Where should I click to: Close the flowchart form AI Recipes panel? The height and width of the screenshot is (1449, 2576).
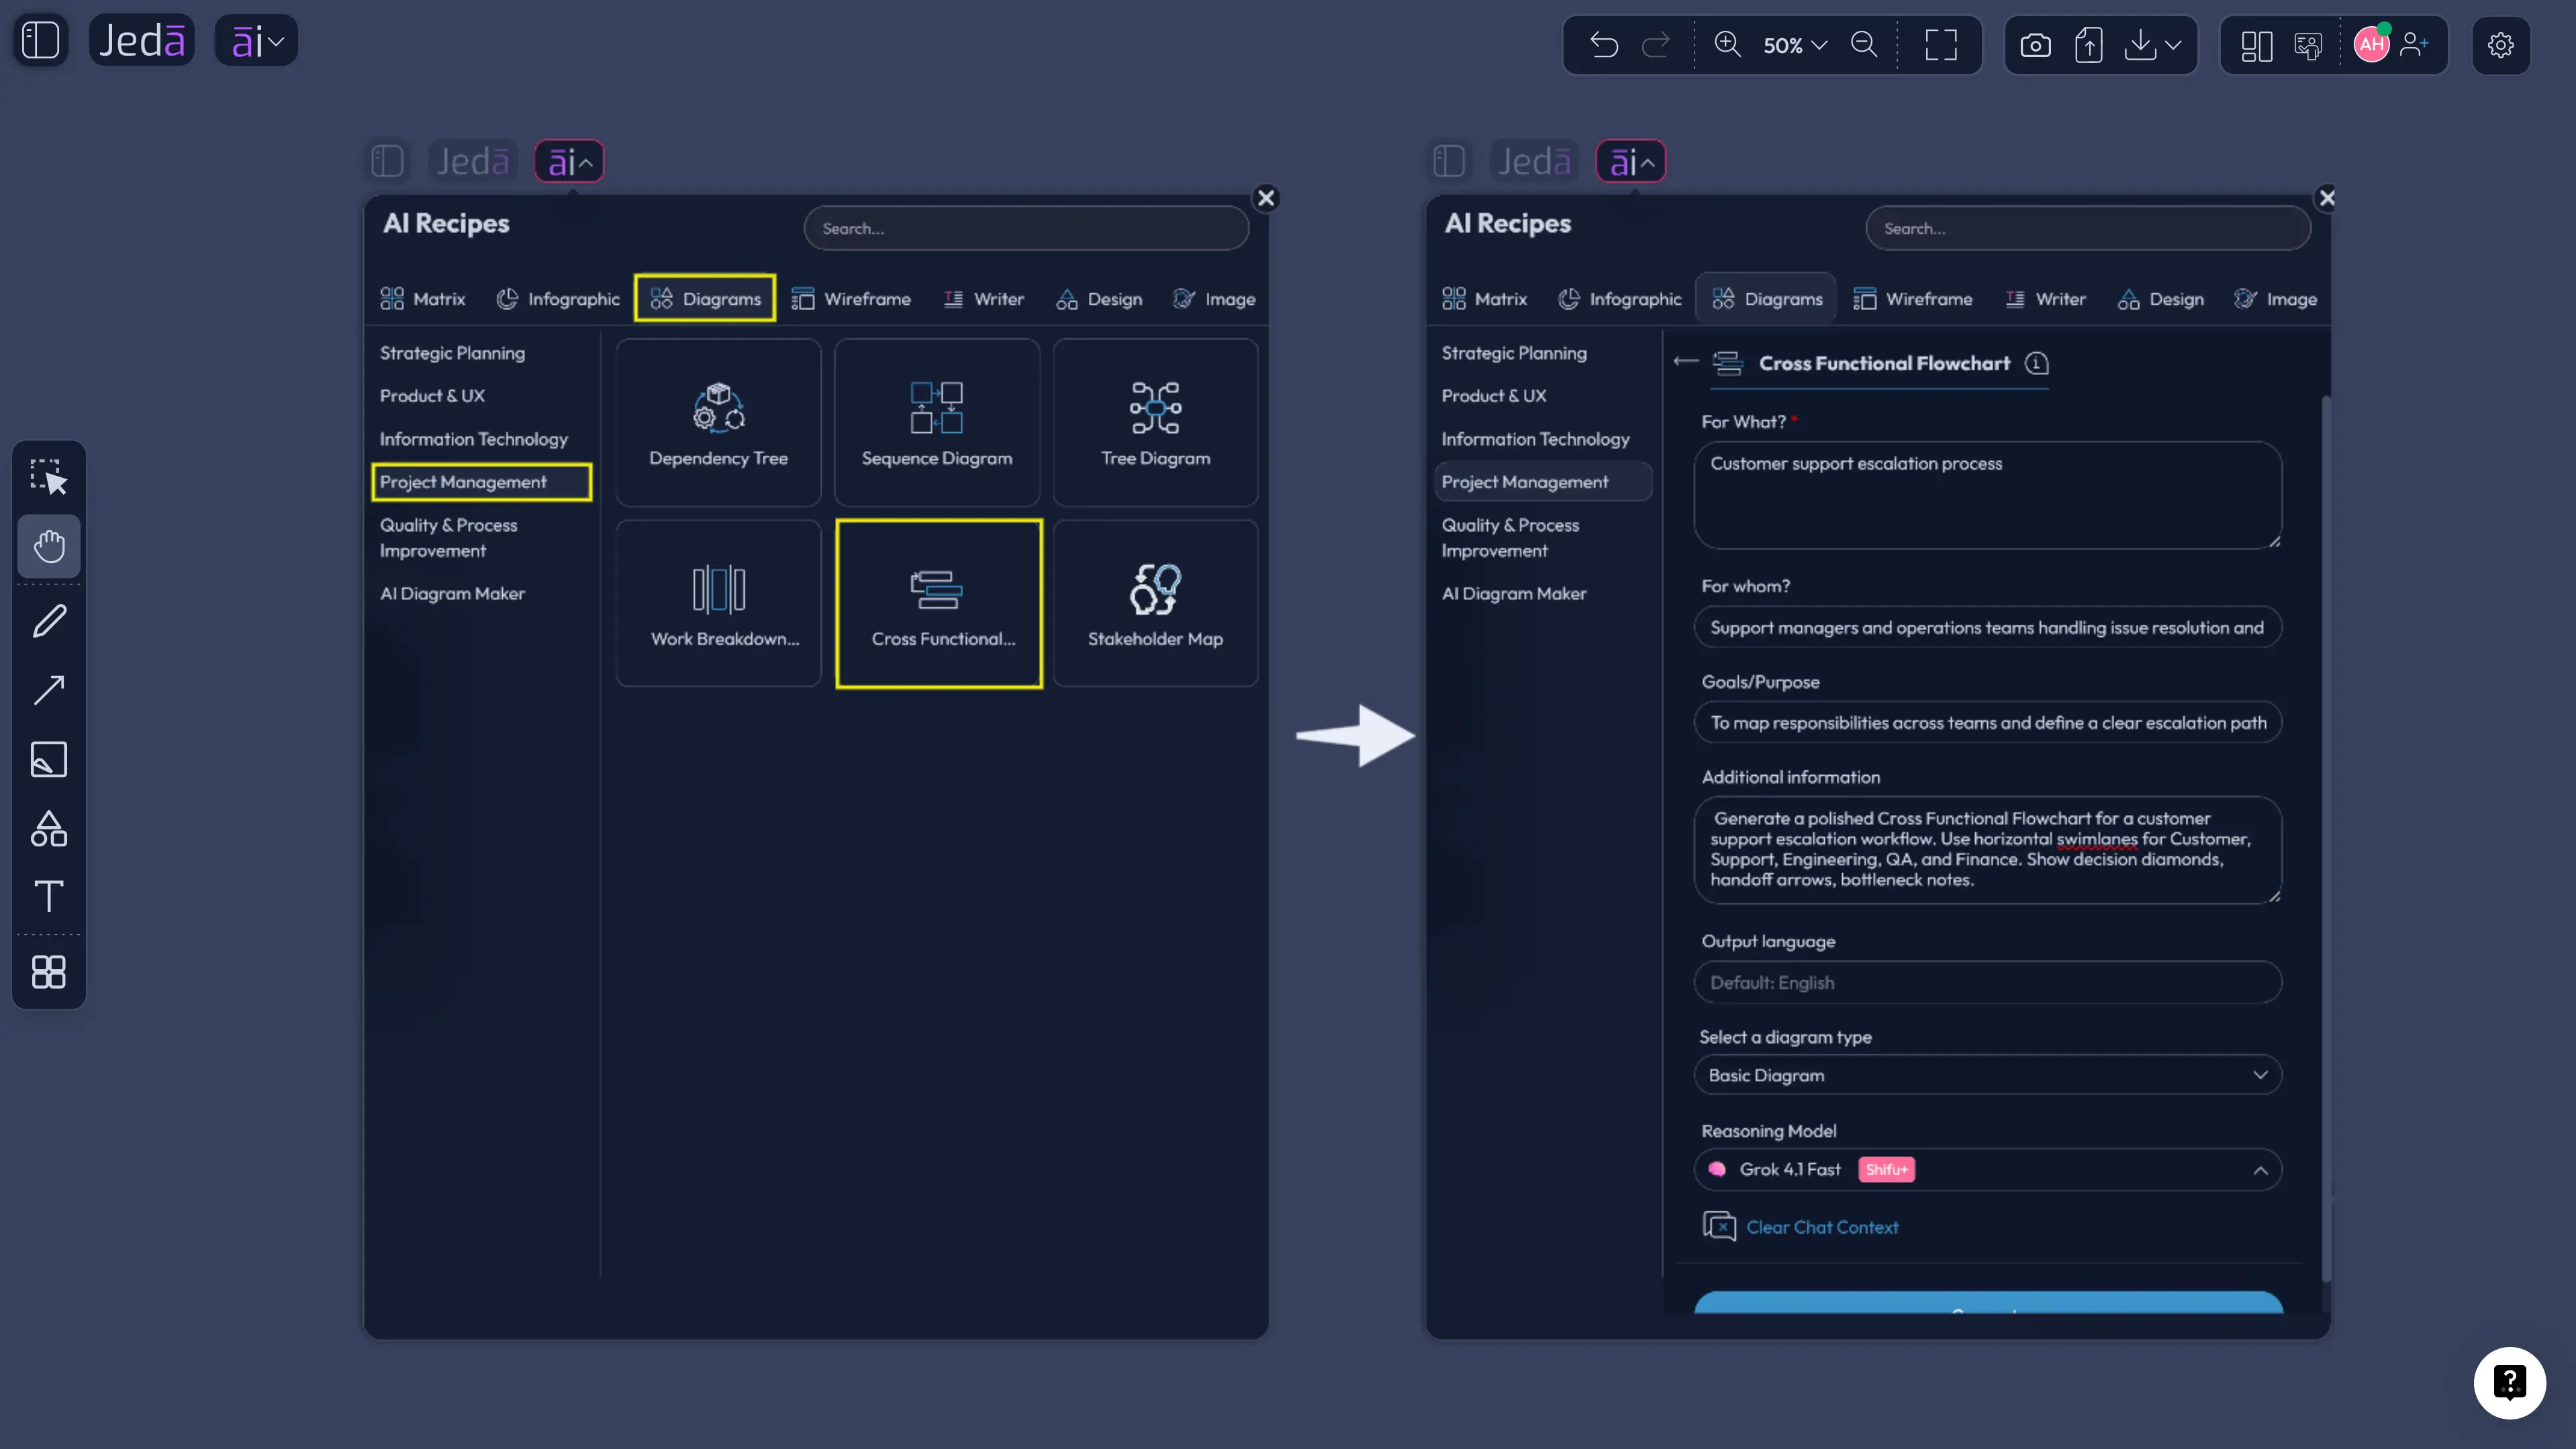tap(2327, 198)
